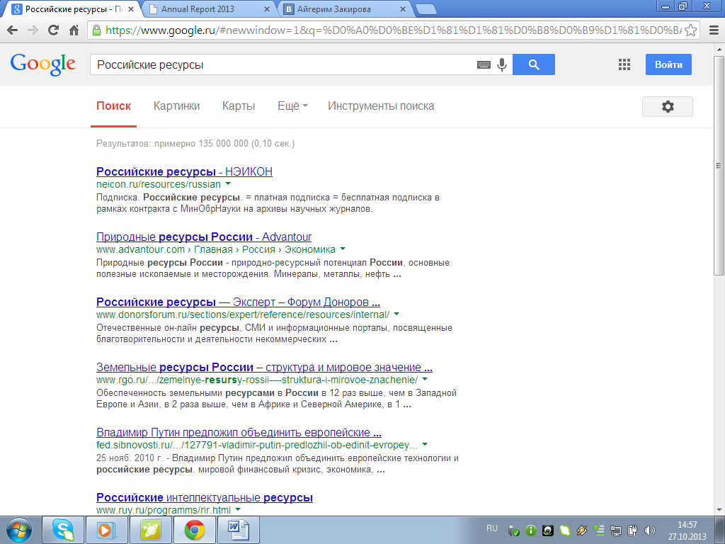Click the network tray icon
The height and width of the screenshot is (544, 725).
pyautogui.click(x=615, y=531)
